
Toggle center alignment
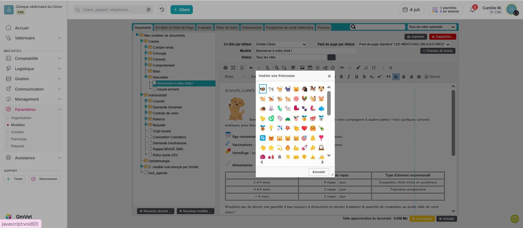pos(404,77)
